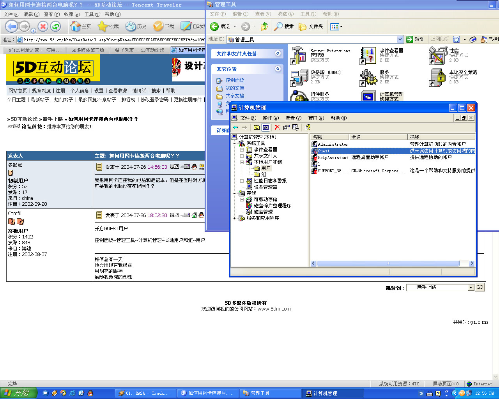Open the Data Sources (ODBC) shortcut icon

[299, 78]
